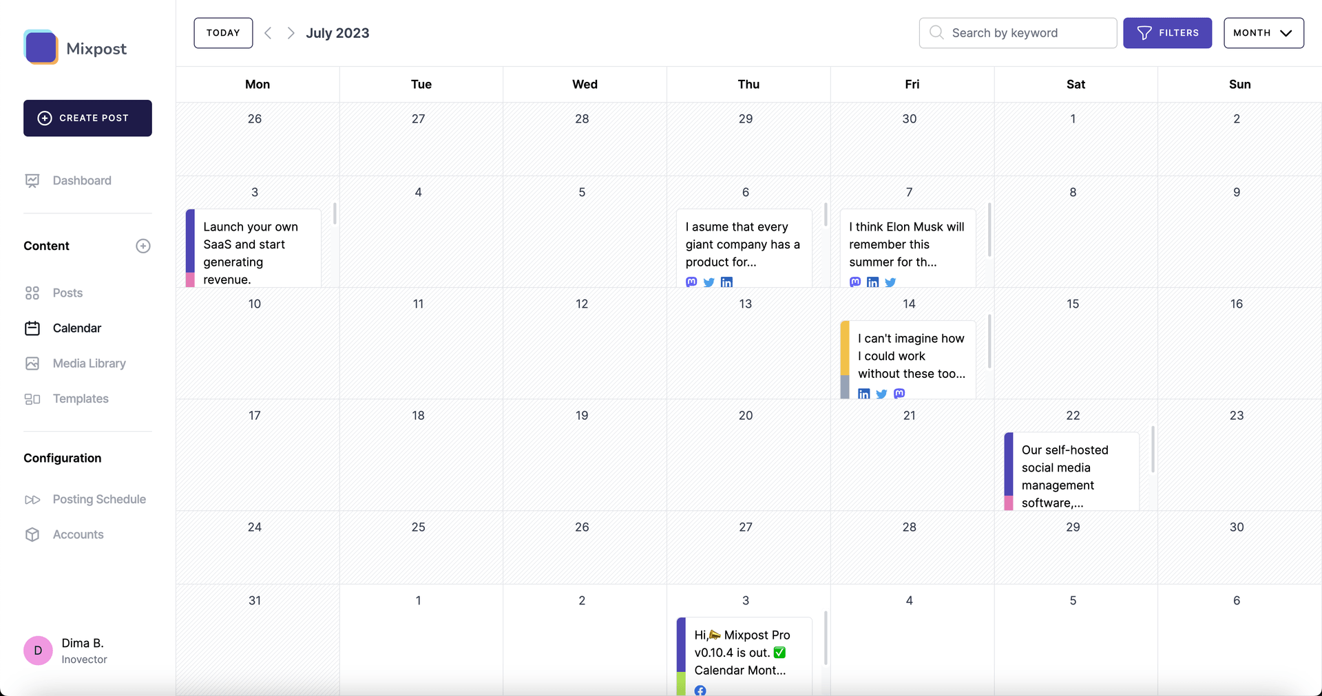Open the Month view dropdown
Image resolution: width=1322 pixels, height=696 pixels.
point(1263,33)
